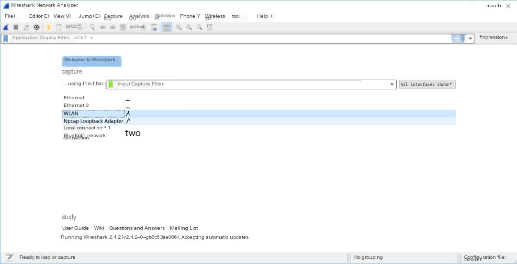Open capture options with the gear icon
517x264 pixels.
pyautogui.click(x=36, y=27)
